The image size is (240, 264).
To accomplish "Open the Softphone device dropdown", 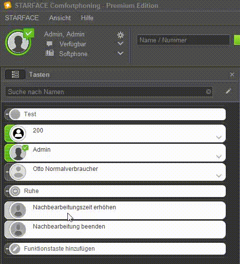I will point(120,53).
